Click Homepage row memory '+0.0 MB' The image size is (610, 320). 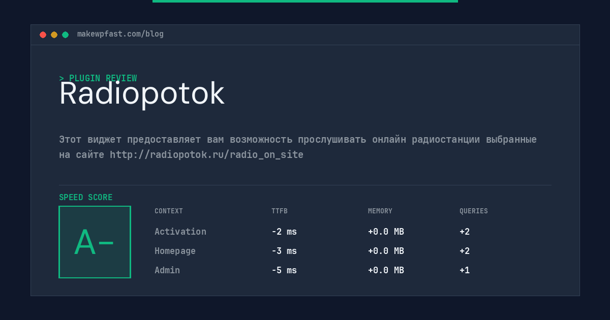386,251
